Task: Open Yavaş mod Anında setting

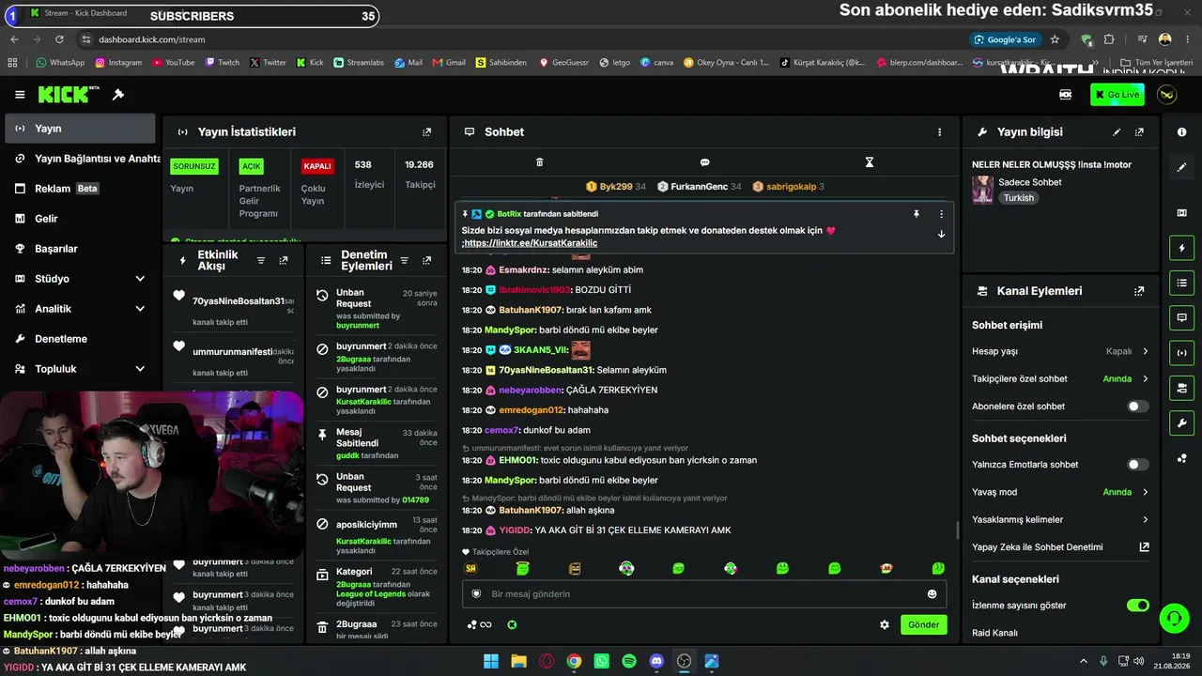Action: [1060, 492]
